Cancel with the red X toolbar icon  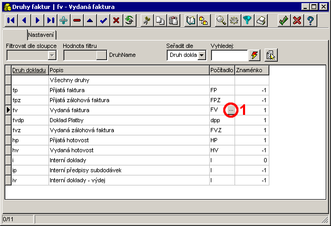click(297, 21)
